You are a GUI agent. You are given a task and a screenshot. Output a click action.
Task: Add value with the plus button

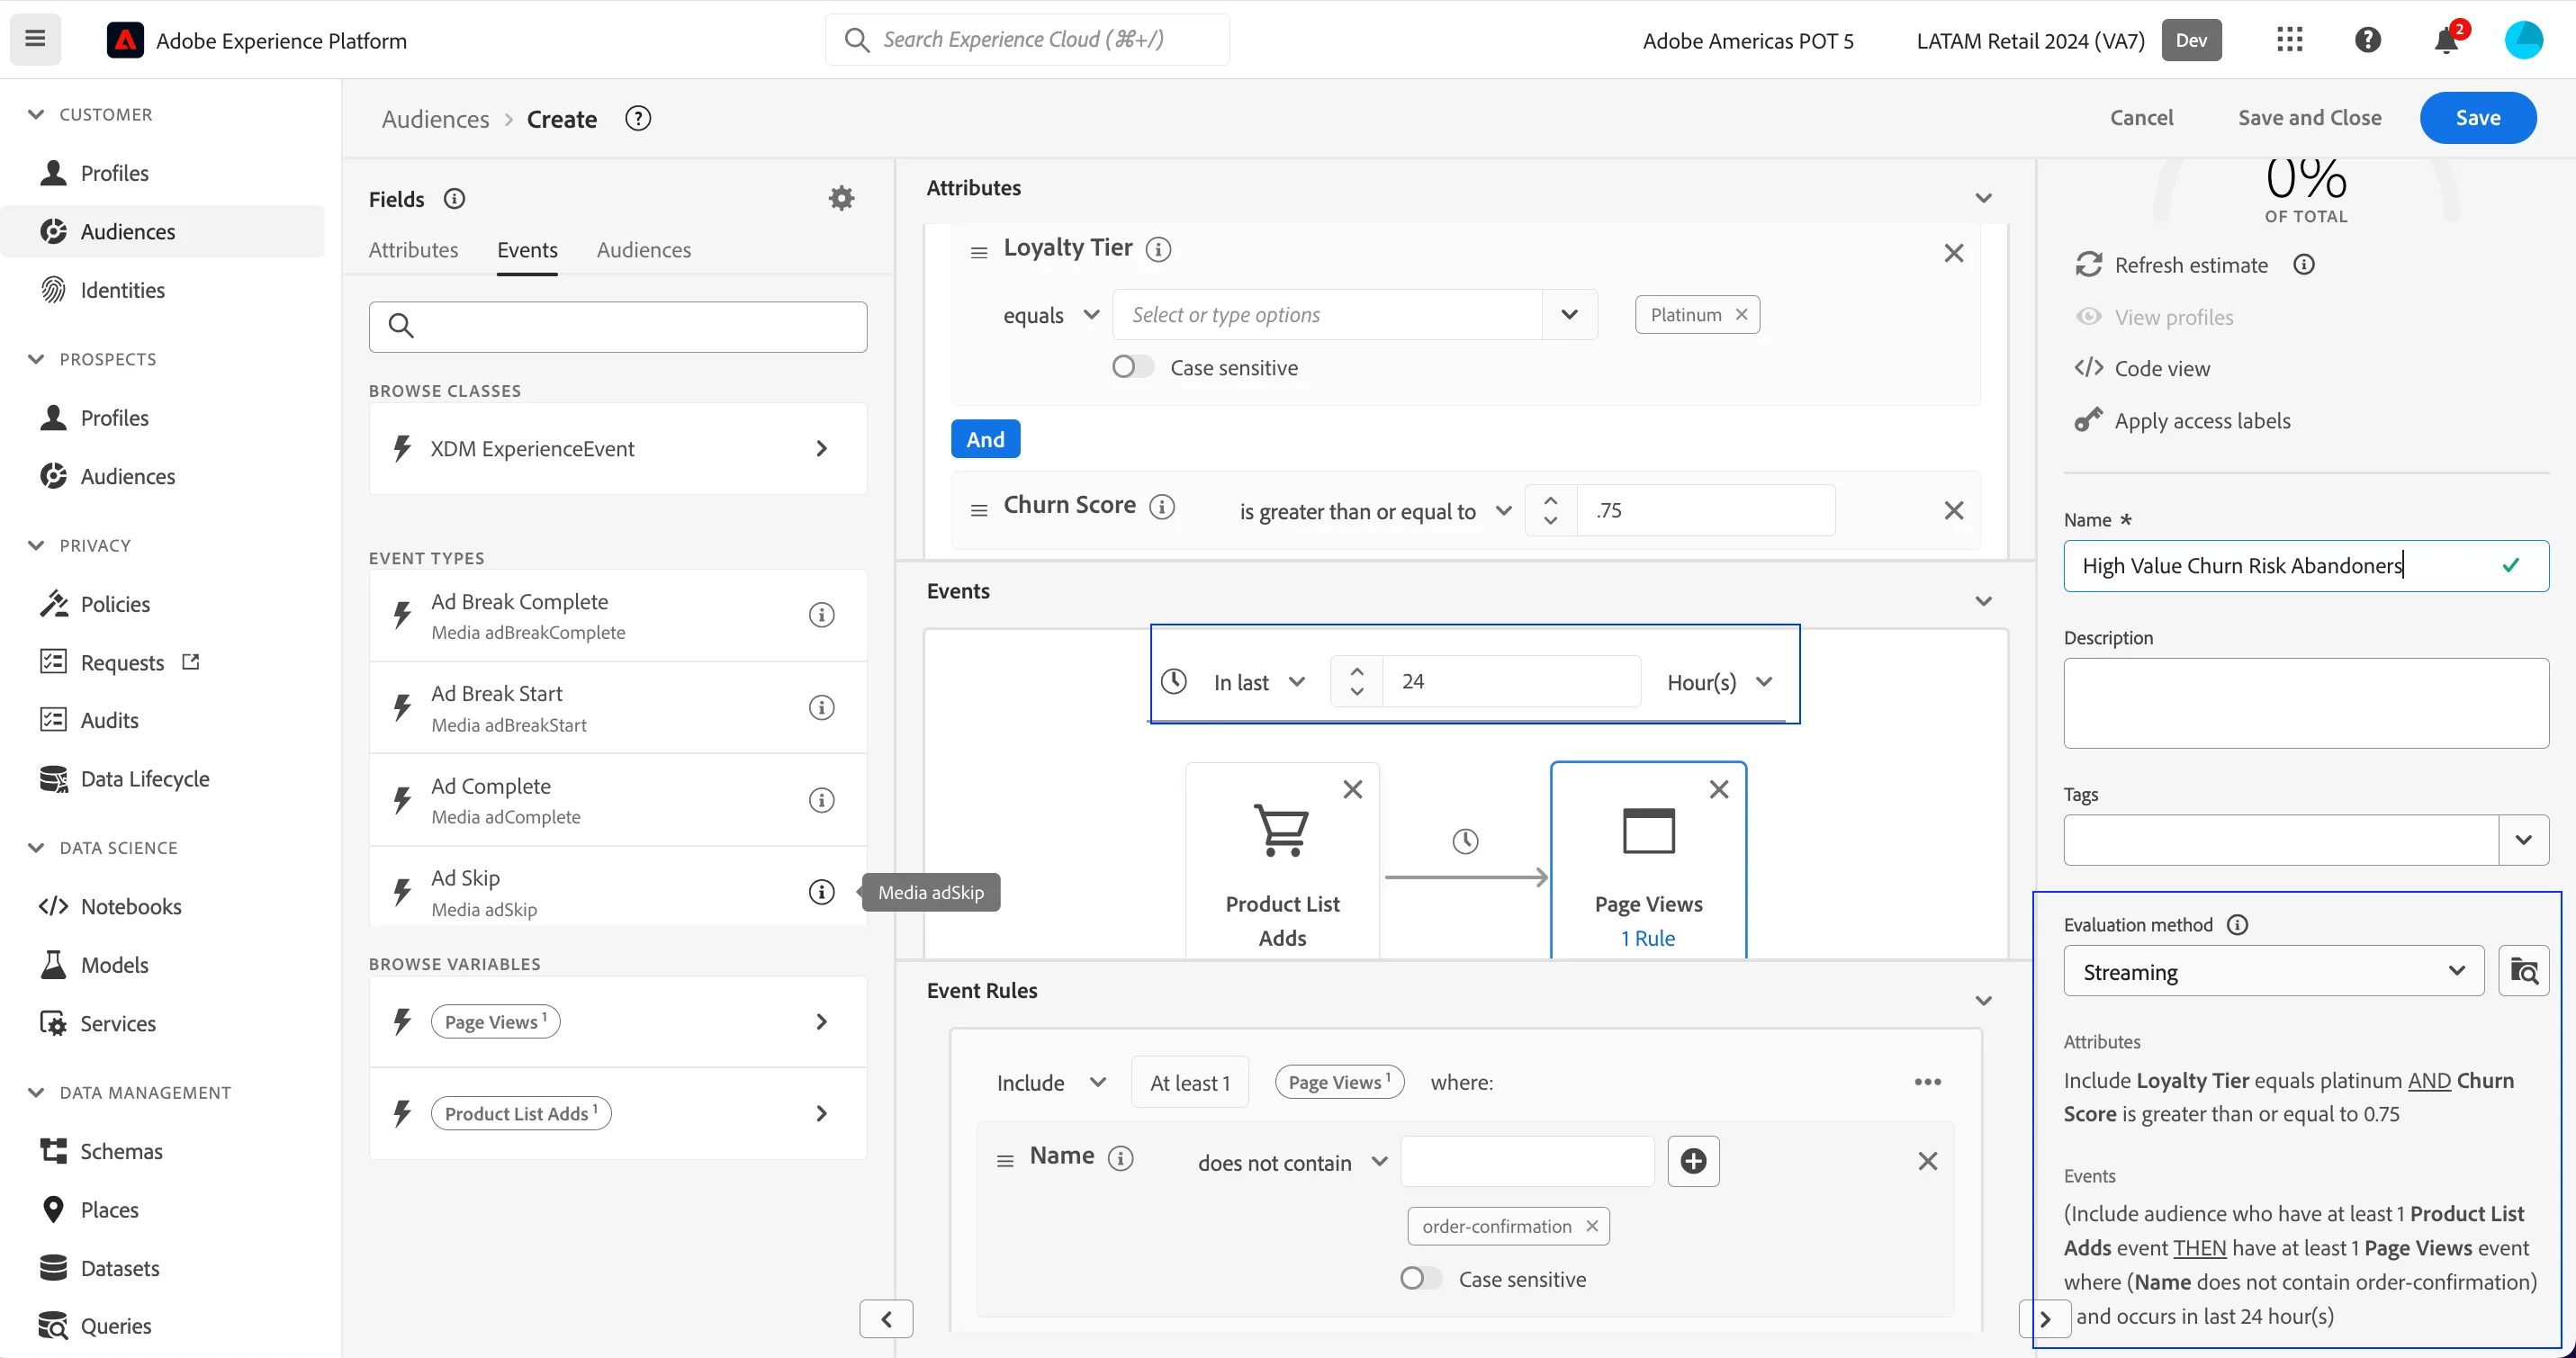point(1693,1161)
